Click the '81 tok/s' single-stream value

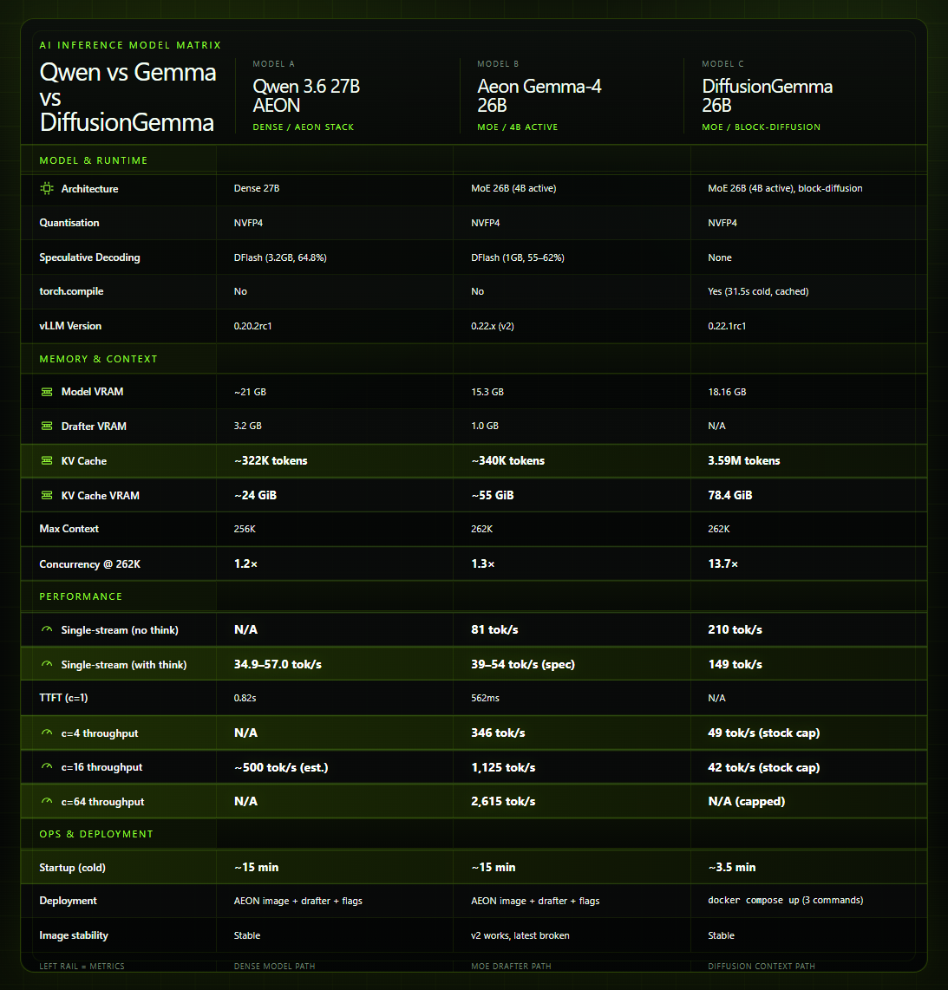coord(494,629)
